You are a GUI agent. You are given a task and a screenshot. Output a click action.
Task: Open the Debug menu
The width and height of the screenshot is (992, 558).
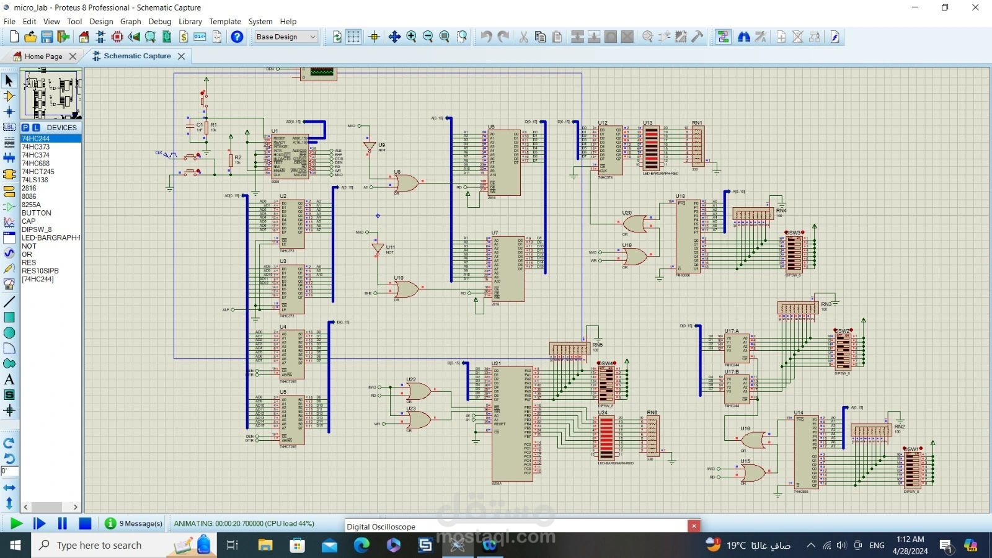coord(160,21)
